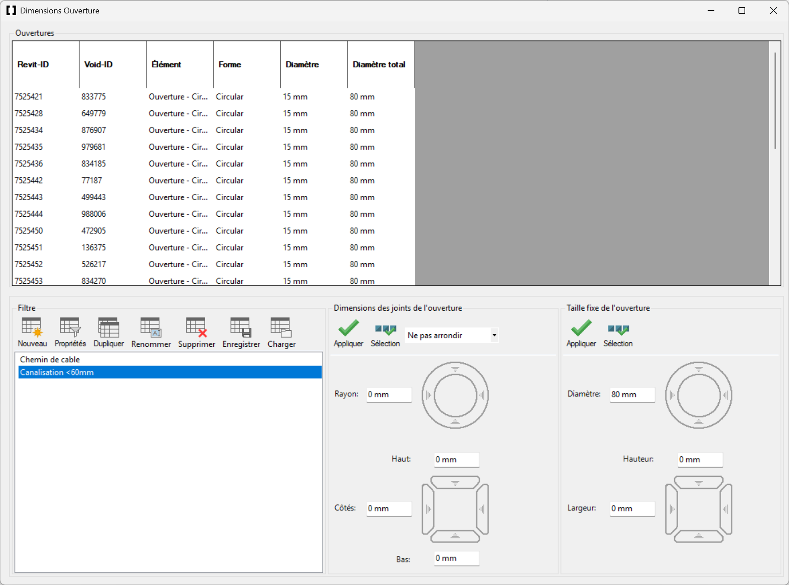Apply fixed opening size with Appliquer

pos(581,333)
